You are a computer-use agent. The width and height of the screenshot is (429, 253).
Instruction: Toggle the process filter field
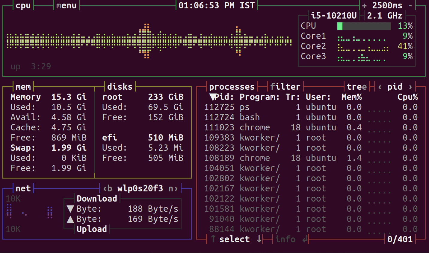click(x=285, y=86)
